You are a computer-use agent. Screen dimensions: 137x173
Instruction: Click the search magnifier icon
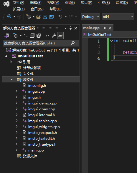72,43
